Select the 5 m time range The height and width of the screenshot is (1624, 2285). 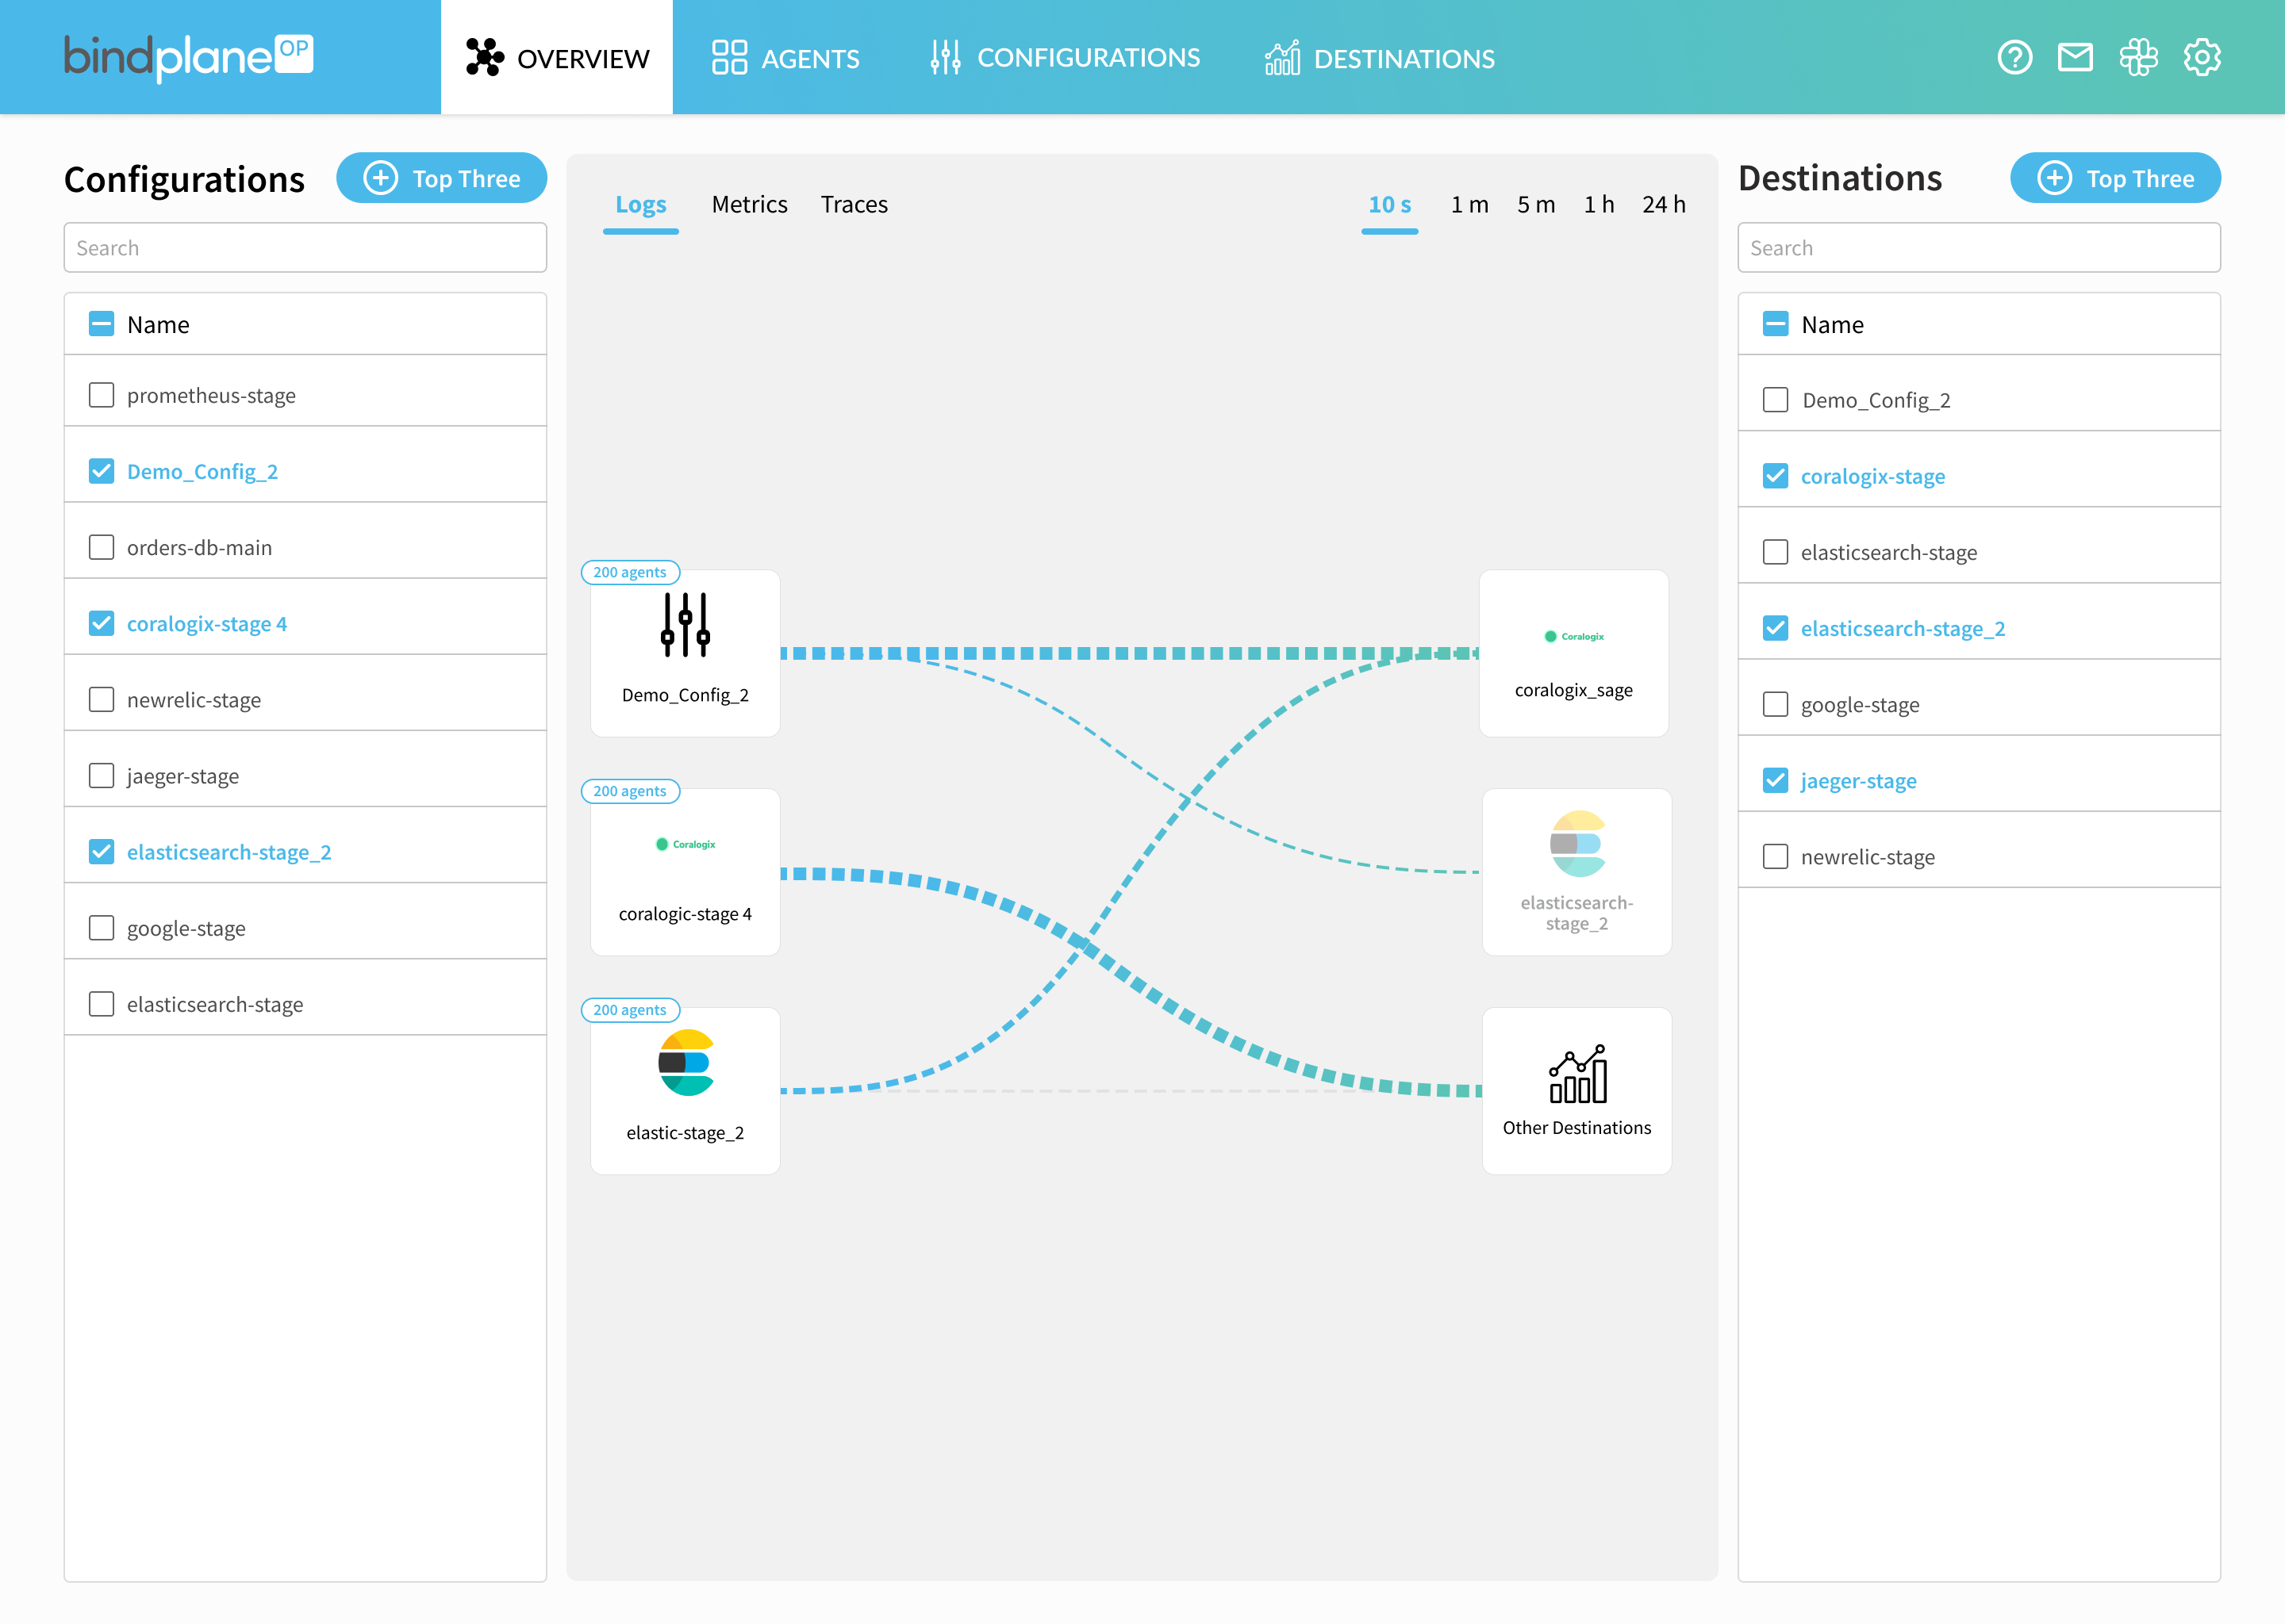click(1536, 204)
